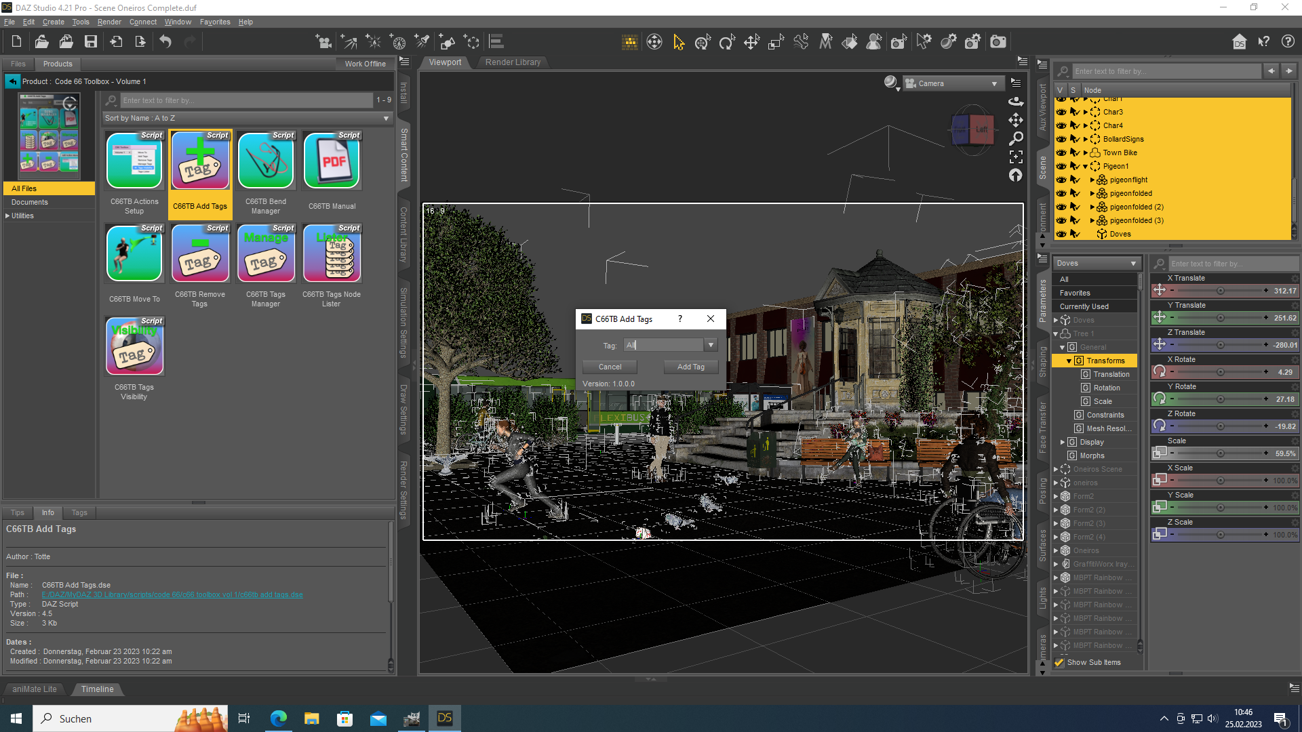Image resolution: width=1302 pixels, height=732 pixels.
Task: Click the product filter text field
Action: [x=245, y=100]
